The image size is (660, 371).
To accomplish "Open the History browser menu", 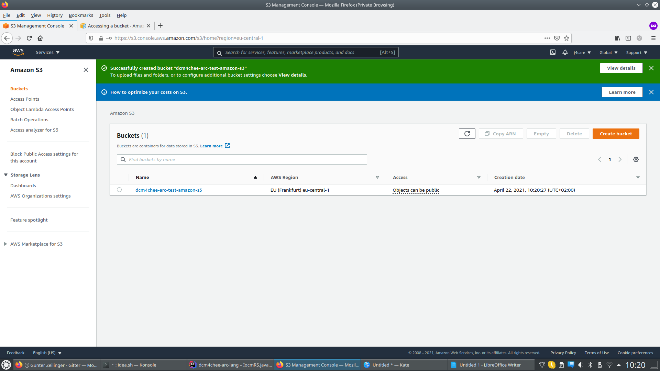I will [x=54, y=15].
